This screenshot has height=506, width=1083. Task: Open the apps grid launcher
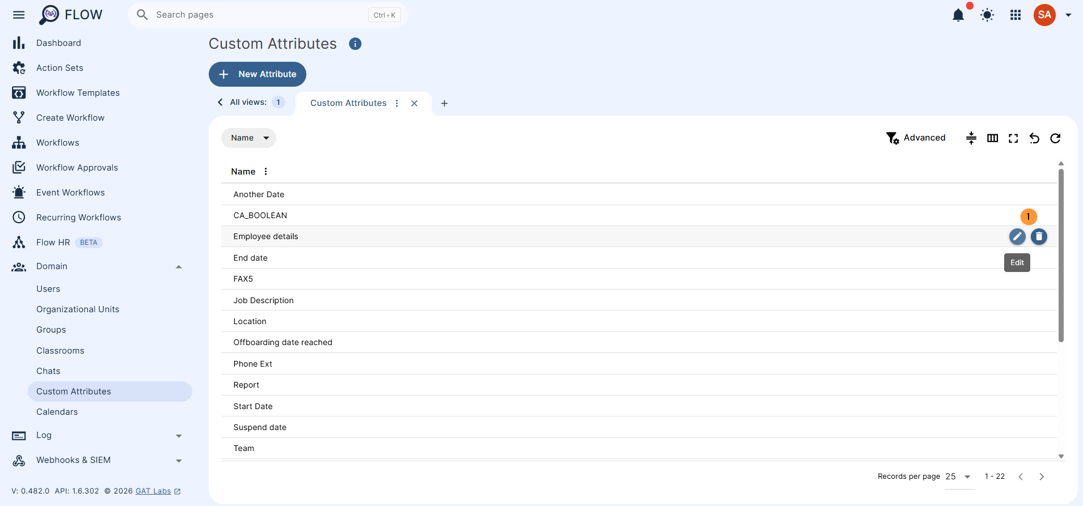pos(1015,15)
